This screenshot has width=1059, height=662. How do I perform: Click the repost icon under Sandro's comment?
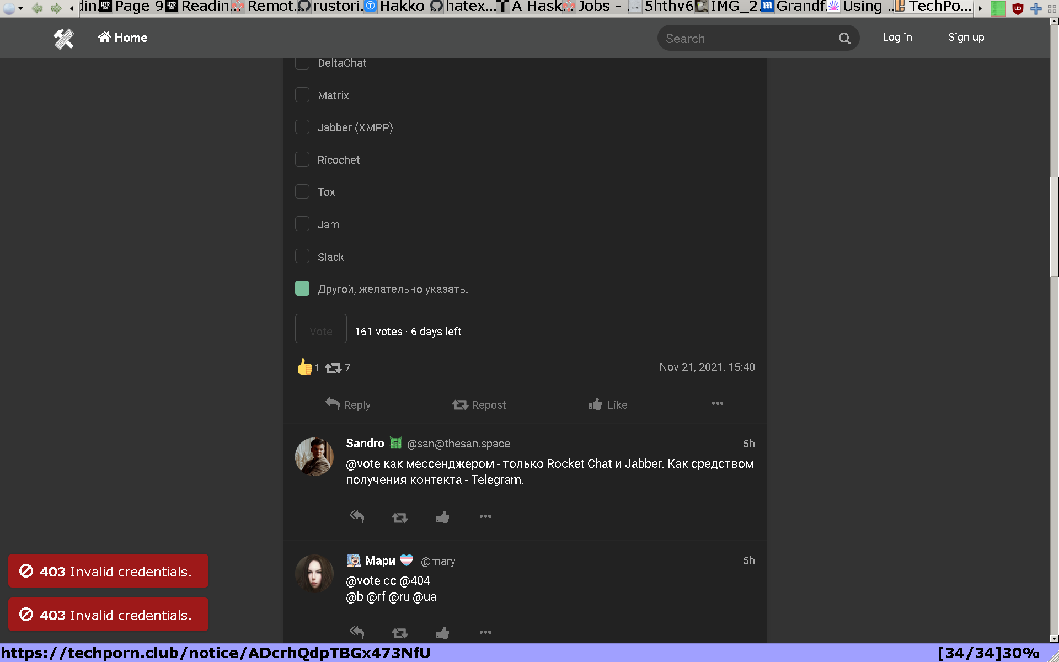tap(399, 517)
